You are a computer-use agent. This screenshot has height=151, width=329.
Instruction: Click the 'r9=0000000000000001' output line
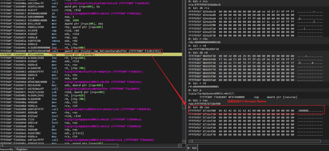click(204, 86)
